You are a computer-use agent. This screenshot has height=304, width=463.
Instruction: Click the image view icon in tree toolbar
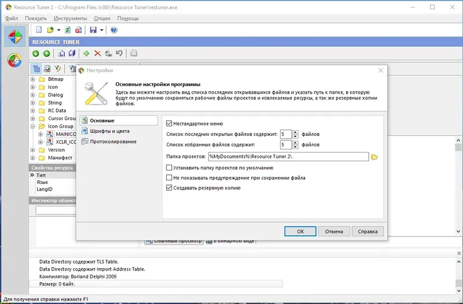[x=47, y=69]
